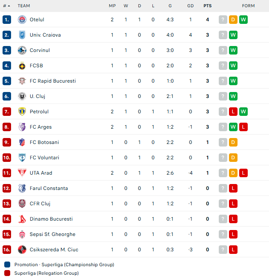Click FC Botosani orange D form badge

233,142
